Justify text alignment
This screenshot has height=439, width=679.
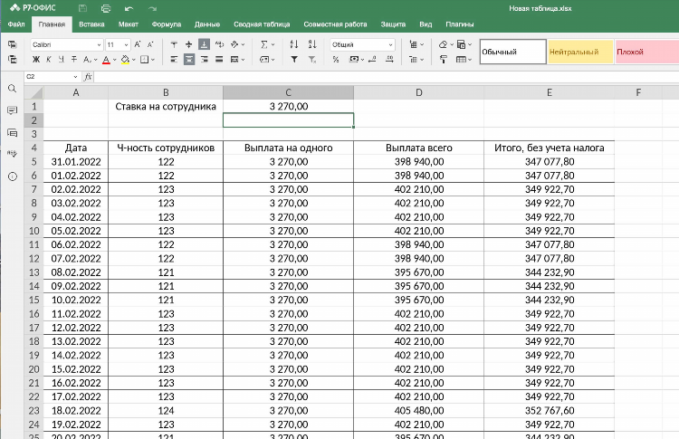coord(219,60)
